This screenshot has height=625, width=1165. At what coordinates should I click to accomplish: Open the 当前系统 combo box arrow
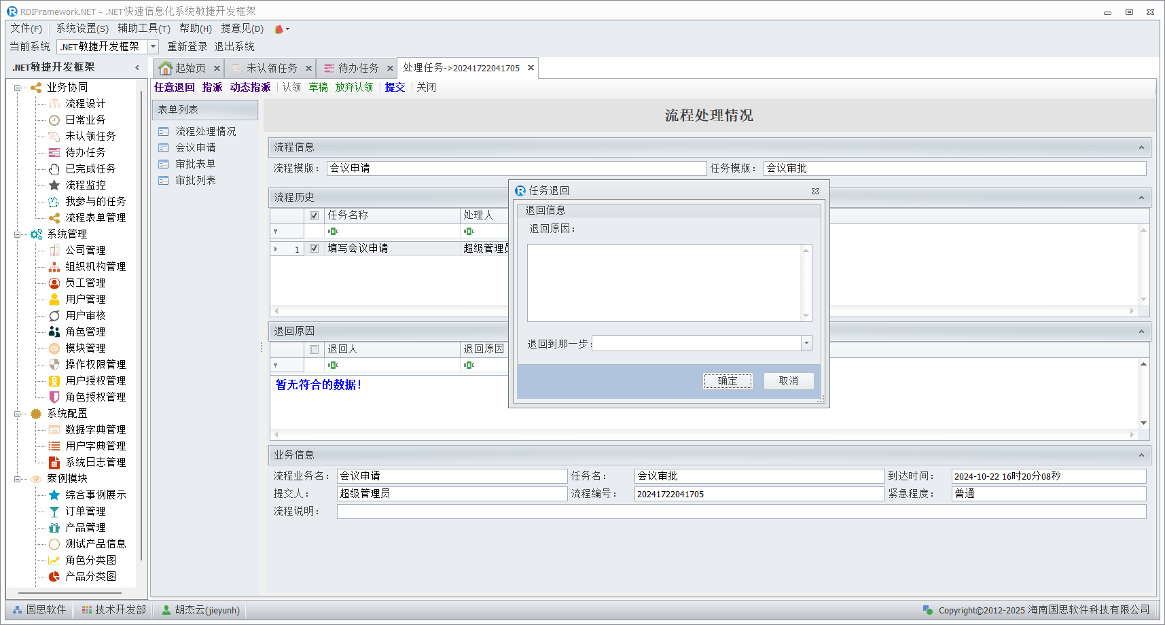pyautogui.click(x=153, y=47)
